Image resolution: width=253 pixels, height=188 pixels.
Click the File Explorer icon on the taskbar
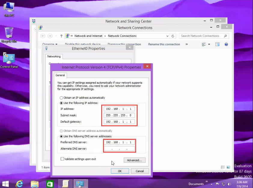click(35, 183)
